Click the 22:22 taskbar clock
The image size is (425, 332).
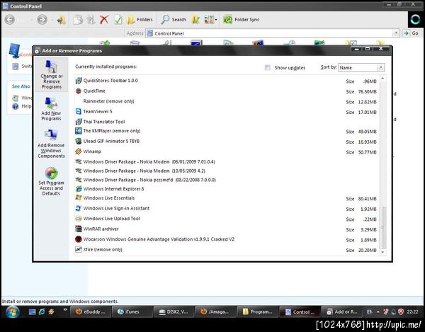tap(412, 312)
